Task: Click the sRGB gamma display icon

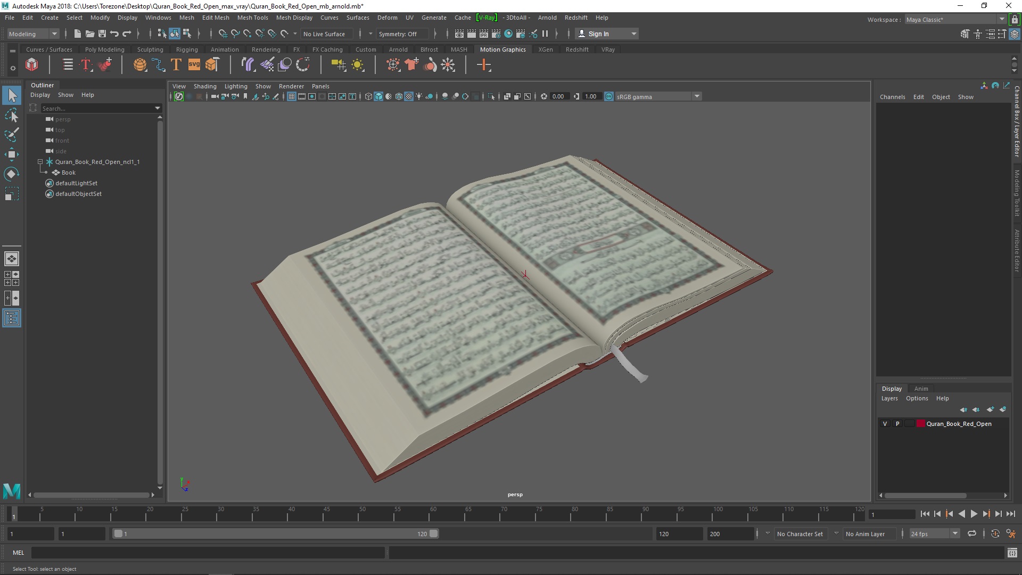Action: pos(608,96)
